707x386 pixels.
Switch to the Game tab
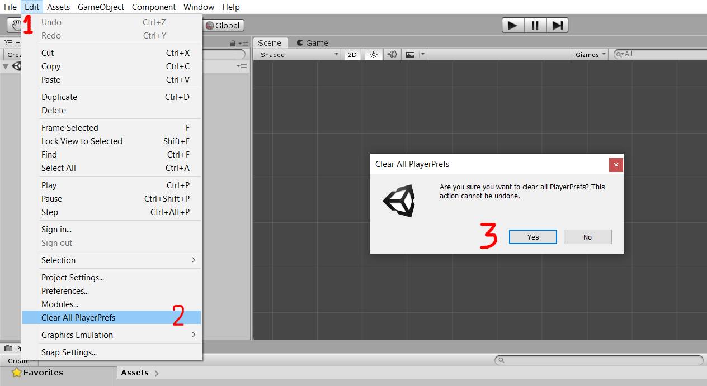coord(312,42)
